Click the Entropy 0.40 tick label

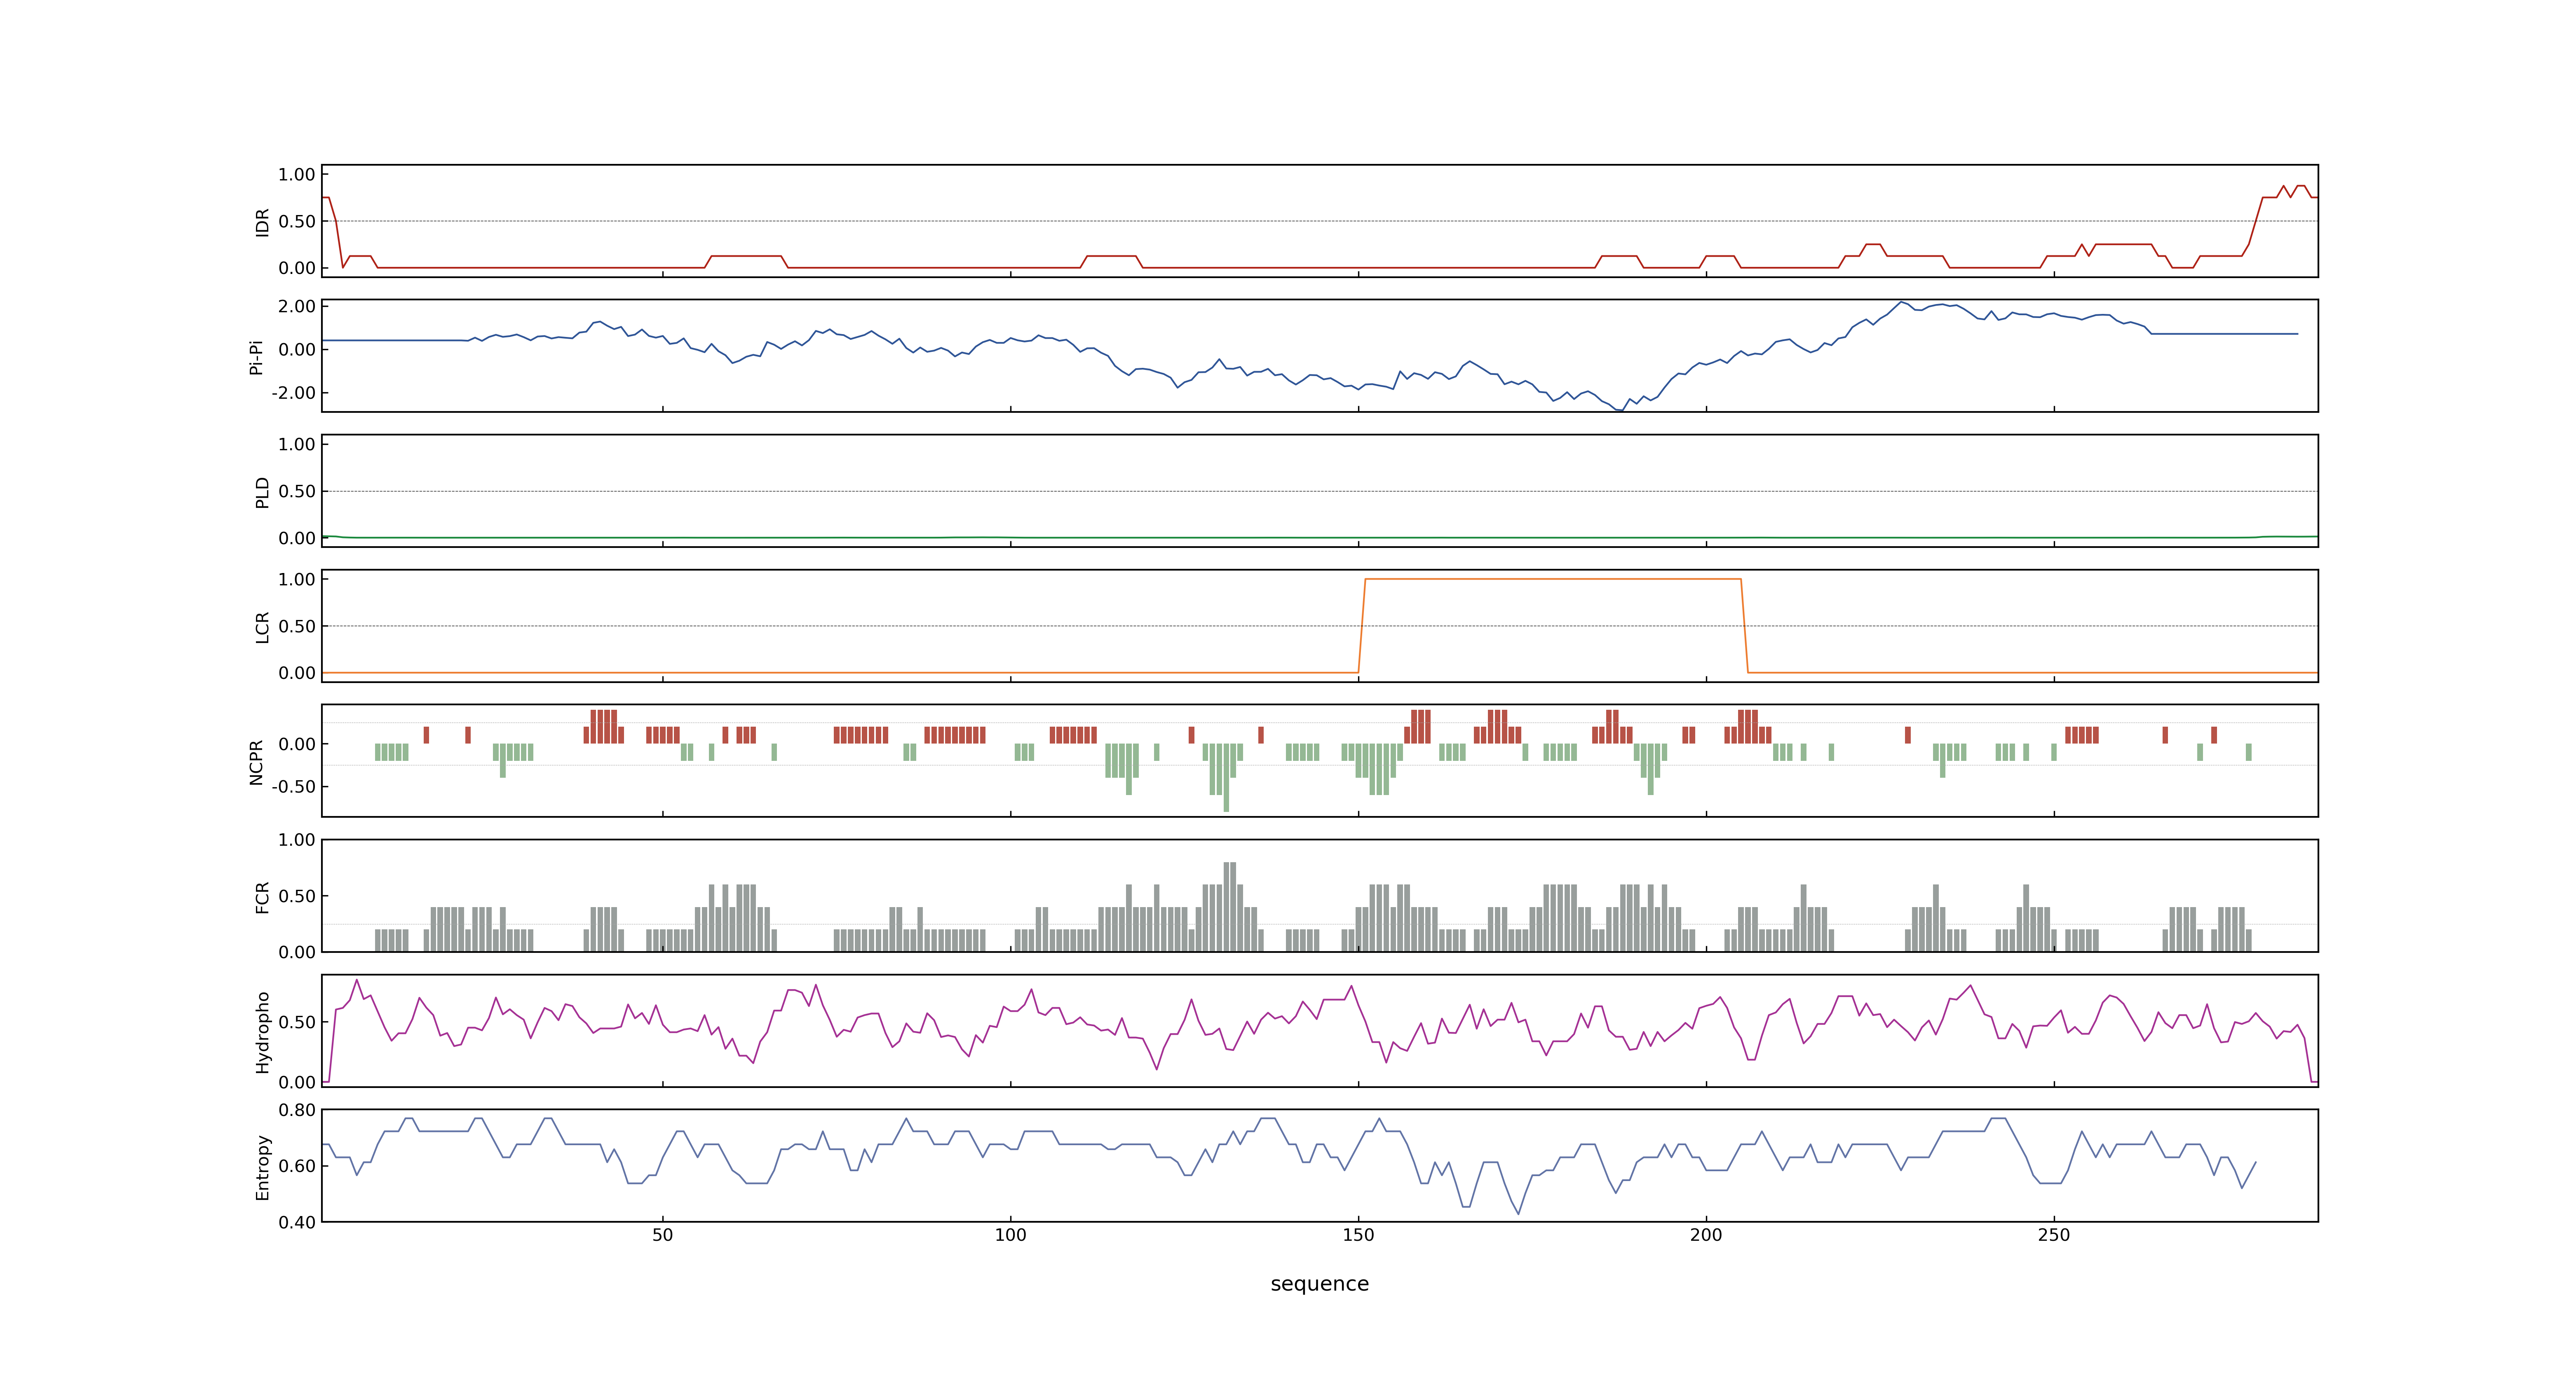[x=297, y=1222]
